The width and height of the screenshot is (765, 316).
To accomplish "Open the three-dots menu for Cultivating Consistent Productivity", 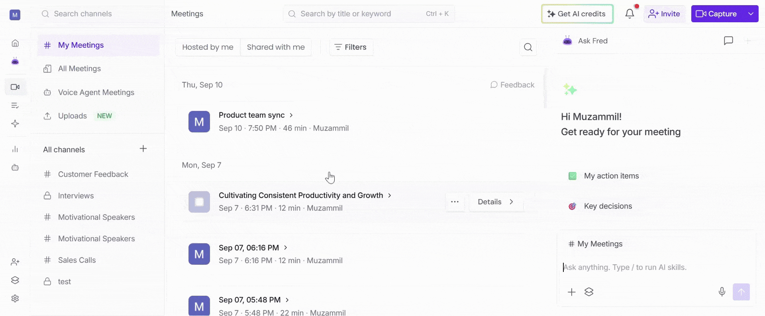I will (455, 202).
